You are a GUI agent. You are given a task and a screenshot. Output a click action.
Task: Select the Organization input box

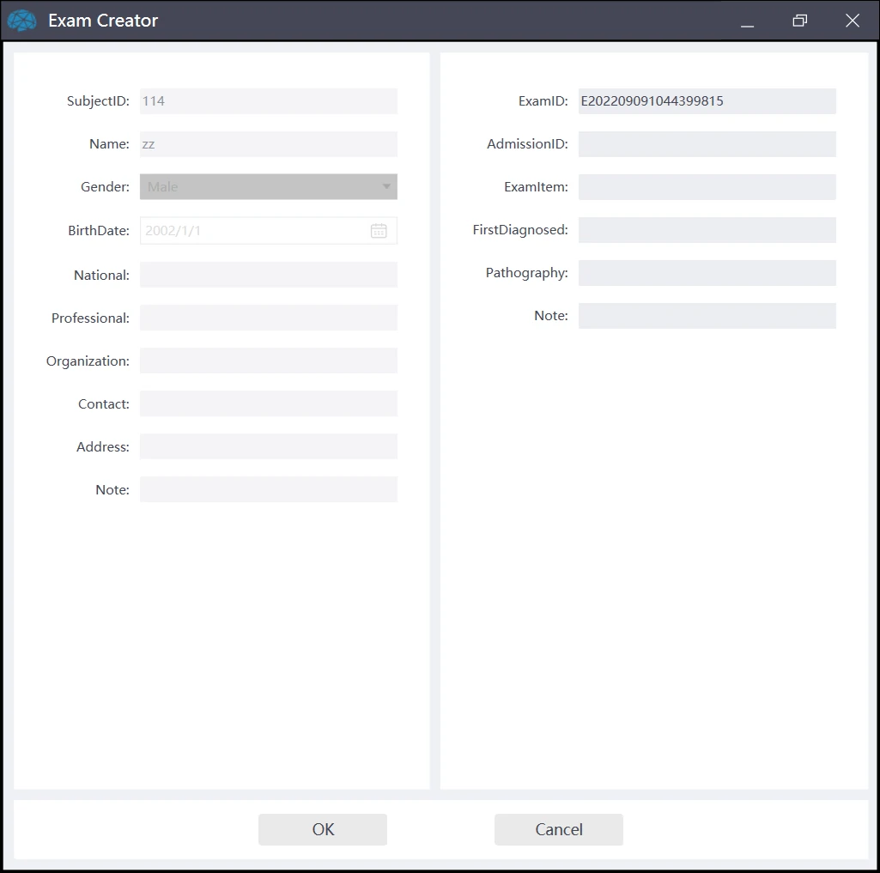pos(268,361)
